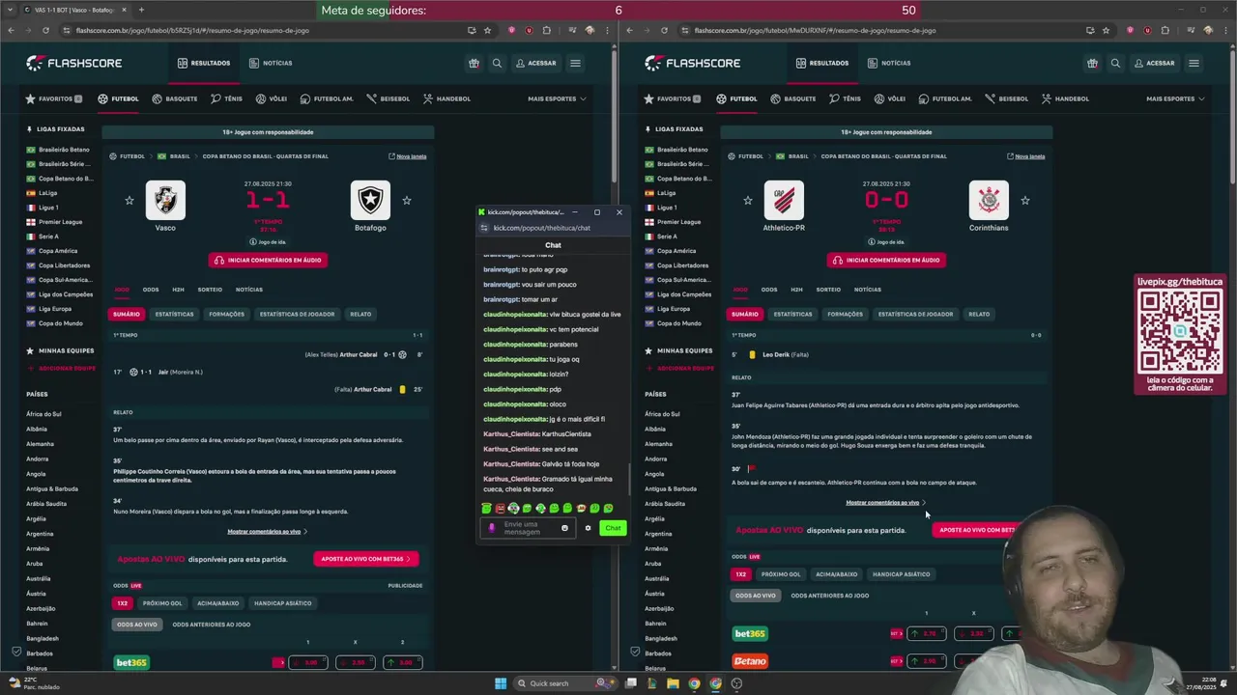Open Premier League in left window sidebar
Viewport: 1237px width, 695px height.
[x=60, y=222]
